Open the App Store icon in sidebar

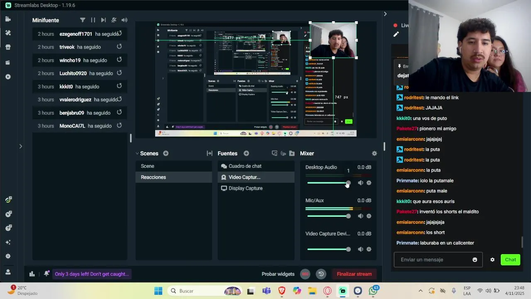(x=8, y=47)
